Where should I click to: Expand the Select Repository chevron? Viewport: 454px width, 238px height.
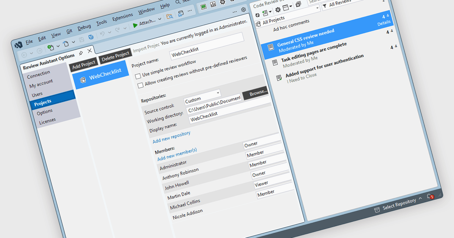[420, 199]
